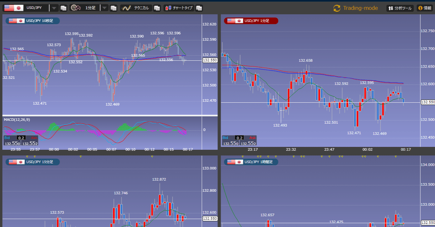Click the clock icon beside the 1分足 timeframe
The image size is (435, 227).
coord(74,7)
